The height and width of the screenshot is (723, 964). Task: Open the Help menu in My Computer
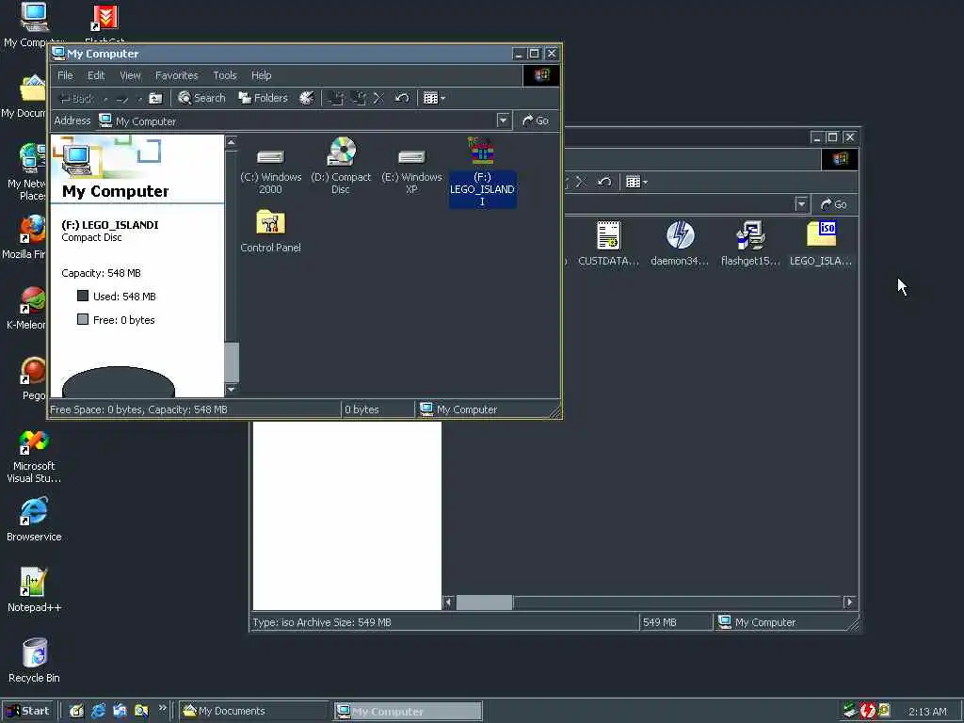coord(262,75)
